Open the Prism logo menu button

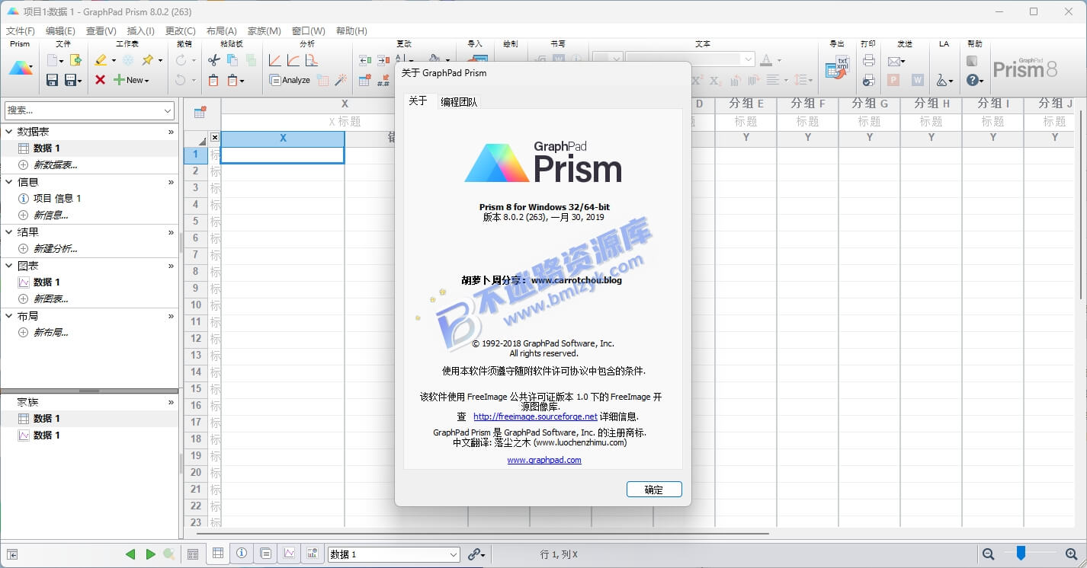21,68
